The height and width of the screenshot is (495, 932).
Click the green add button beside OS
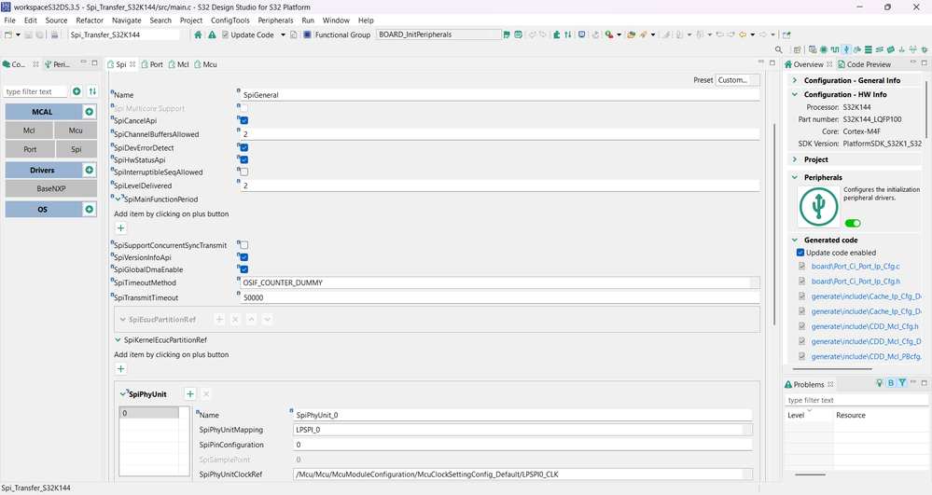click(90, 209)
